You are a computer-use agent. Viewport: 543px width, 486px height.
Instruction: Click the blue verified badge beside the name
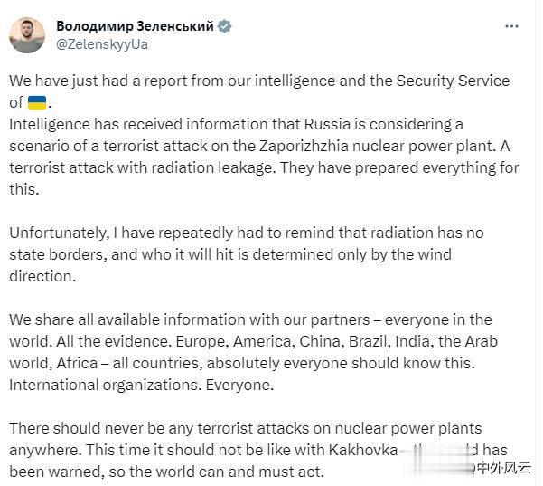tap(225, 26)
